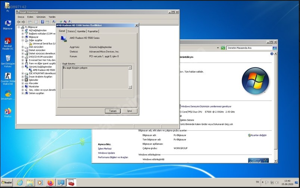Open Windows Media Player from taskbar
Image resolution: width=300 pixels, height=188 pixels.
click(x=40, y=182)
